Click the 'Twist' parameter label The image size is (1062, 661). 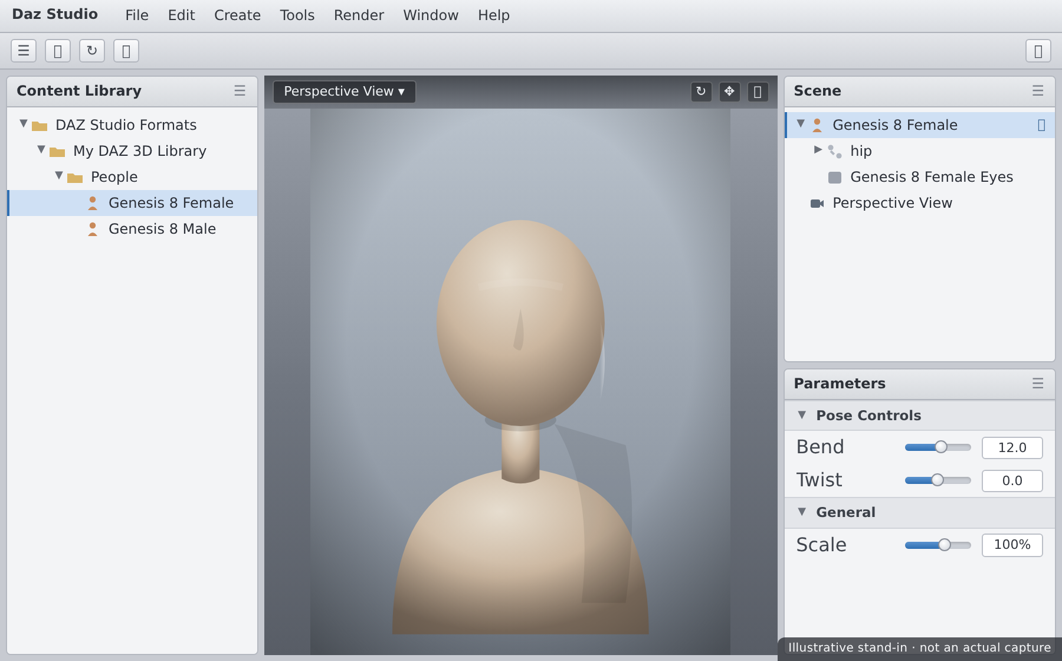(819, 480)
